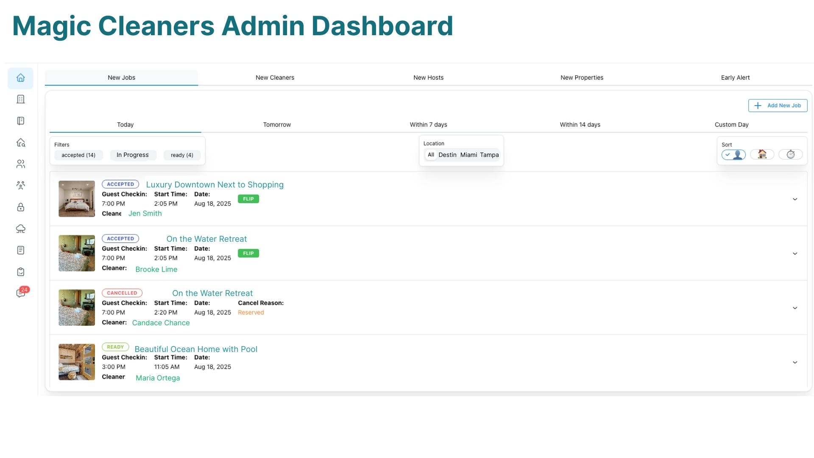Click the Add New Job button

click(778, 106)
